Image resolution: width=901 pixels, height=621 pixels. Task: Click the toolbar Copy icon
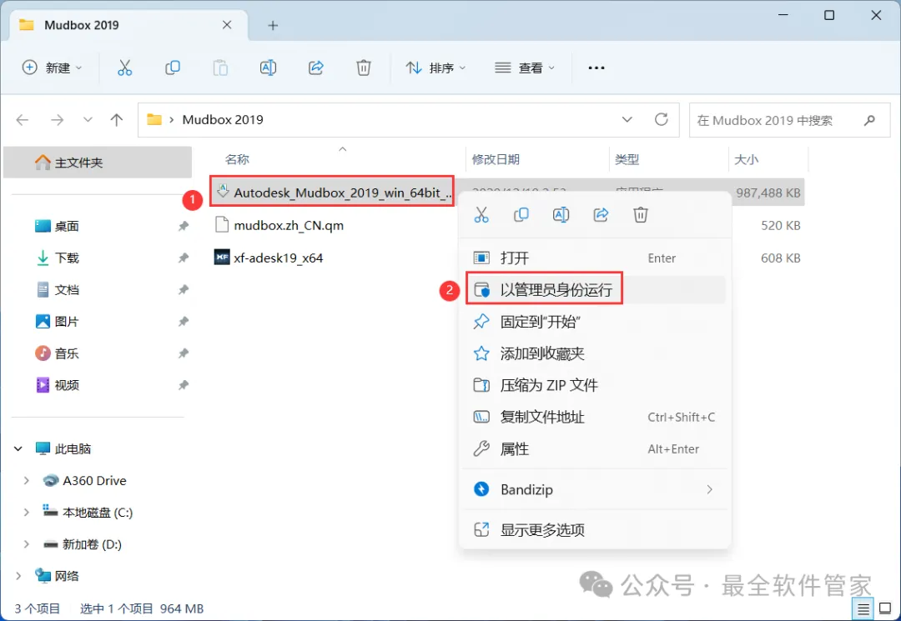[173, 68]
